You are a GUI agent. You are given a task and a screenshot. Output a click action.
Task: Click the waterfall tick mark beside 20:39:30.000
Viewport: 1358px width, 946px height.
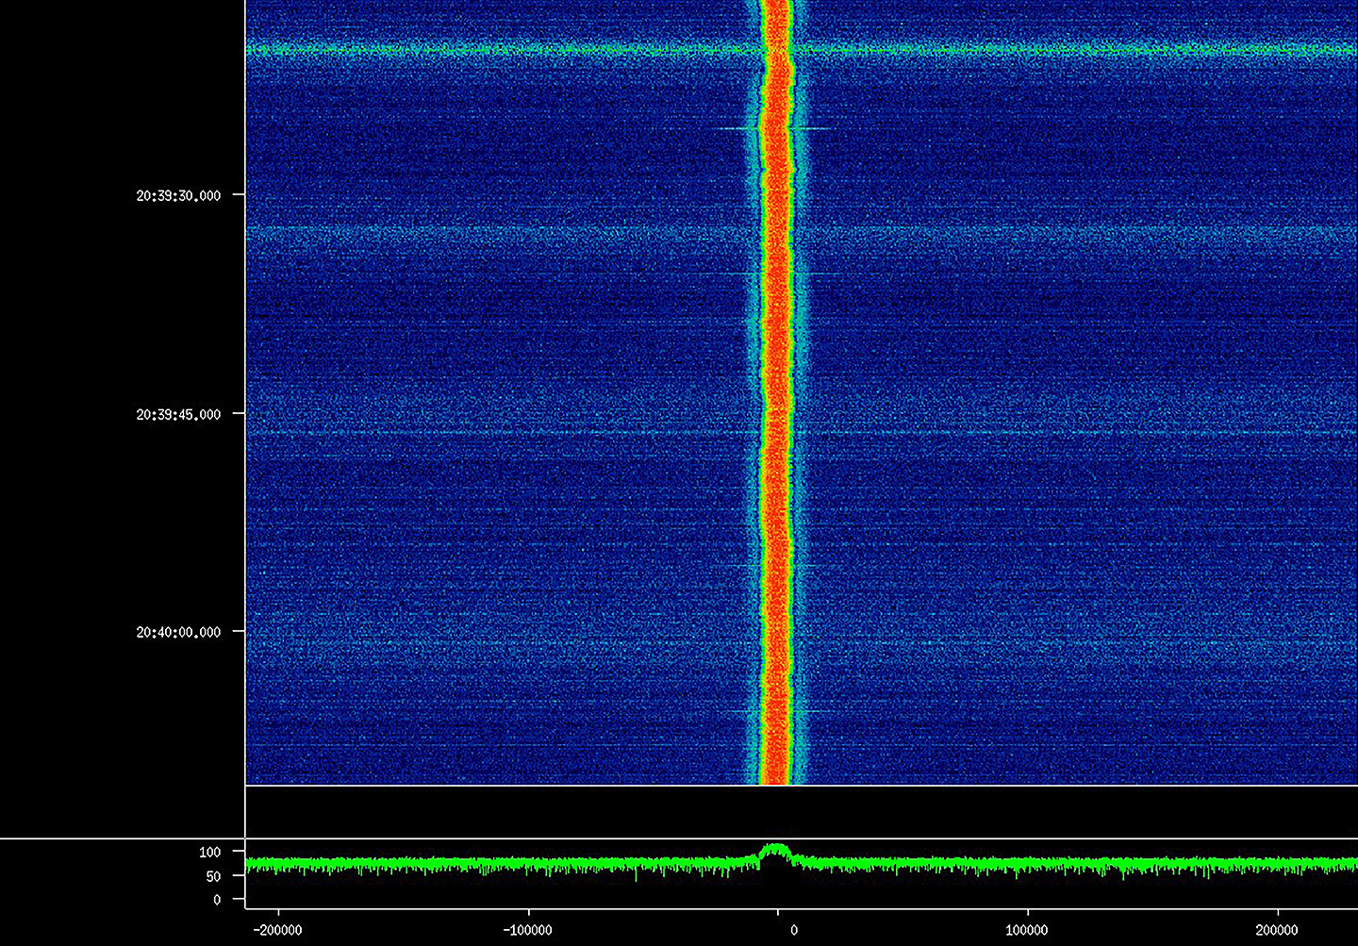[239, 195]
